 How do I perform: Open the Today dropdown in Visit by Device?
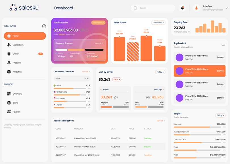tap(160, 72)
